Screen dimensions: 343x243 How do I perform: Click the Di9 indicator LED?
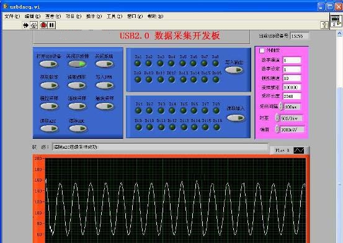(x=138, y=127)
